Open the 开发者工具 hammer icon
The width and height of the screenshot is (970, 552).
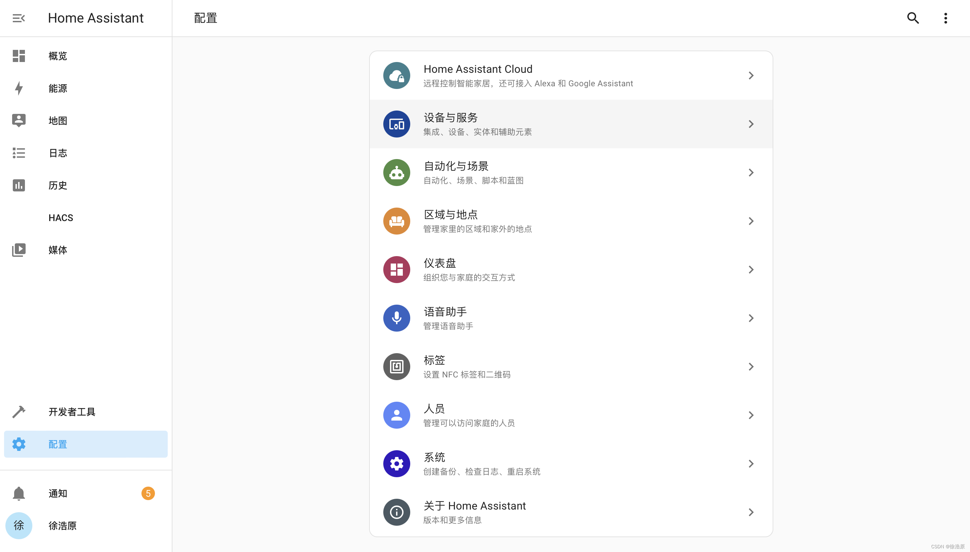(19, 412)
